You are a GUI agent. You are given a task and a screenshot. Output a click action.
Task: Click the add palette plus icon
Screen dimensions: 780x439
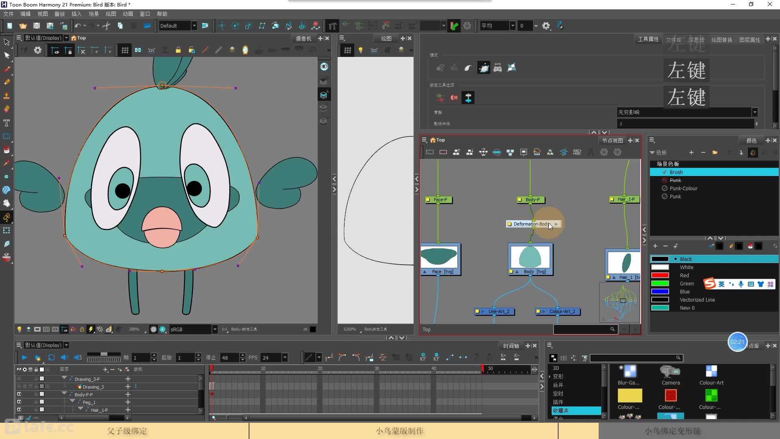point(691,152)
